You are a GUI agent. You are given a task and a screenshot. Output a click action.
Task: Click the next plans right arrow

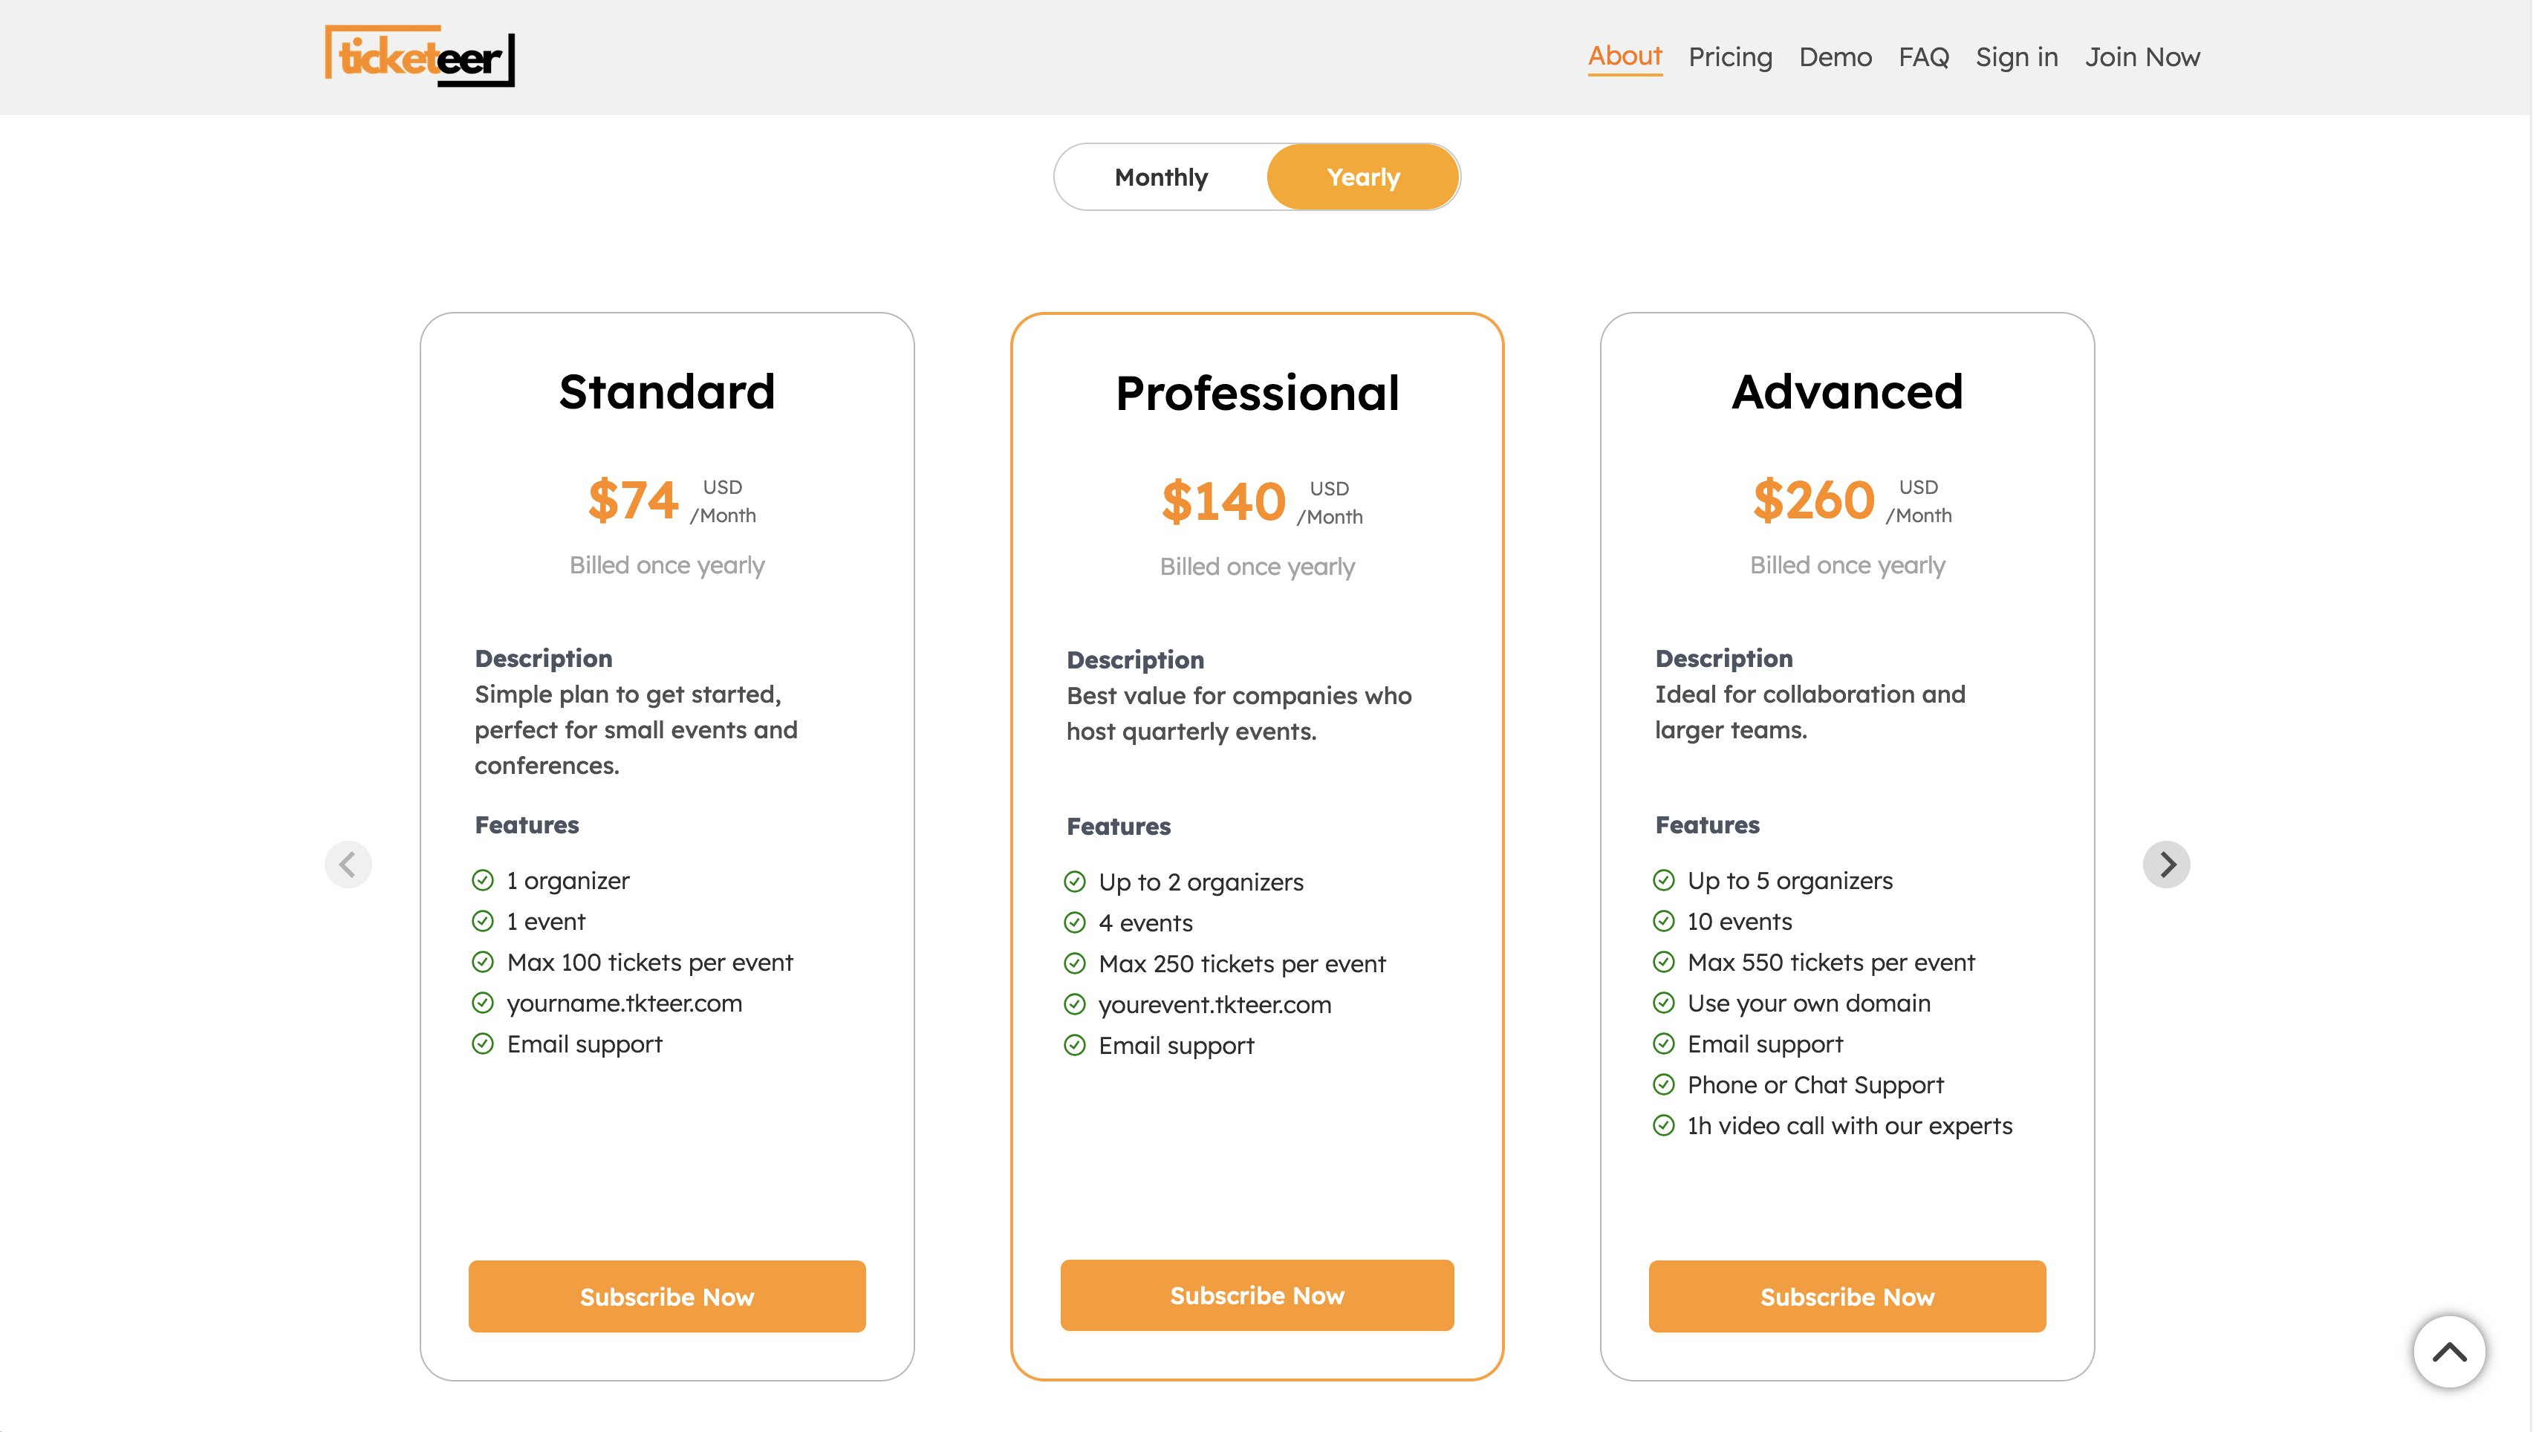coord(2166,865)
